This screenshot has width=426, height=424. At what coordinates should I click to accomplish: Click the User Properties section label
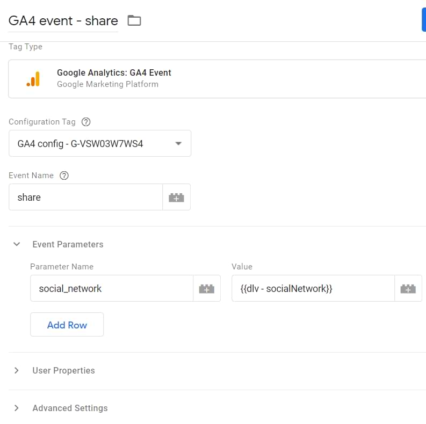point(63,370)
